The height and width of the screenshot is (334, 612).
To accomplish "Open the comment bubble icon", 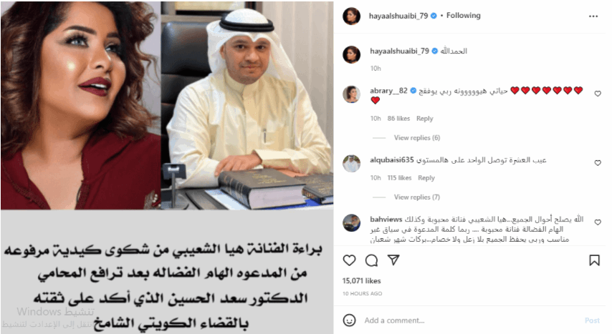I will click(x=371, y=260).
